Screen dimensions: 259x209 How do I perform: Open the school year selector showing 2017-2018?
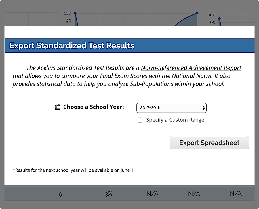172,108
